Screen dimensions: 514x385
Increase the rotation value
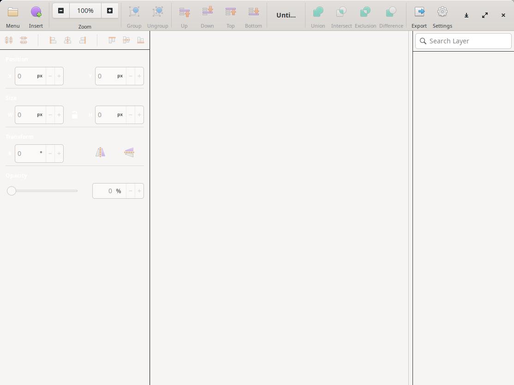click(59, 154)
